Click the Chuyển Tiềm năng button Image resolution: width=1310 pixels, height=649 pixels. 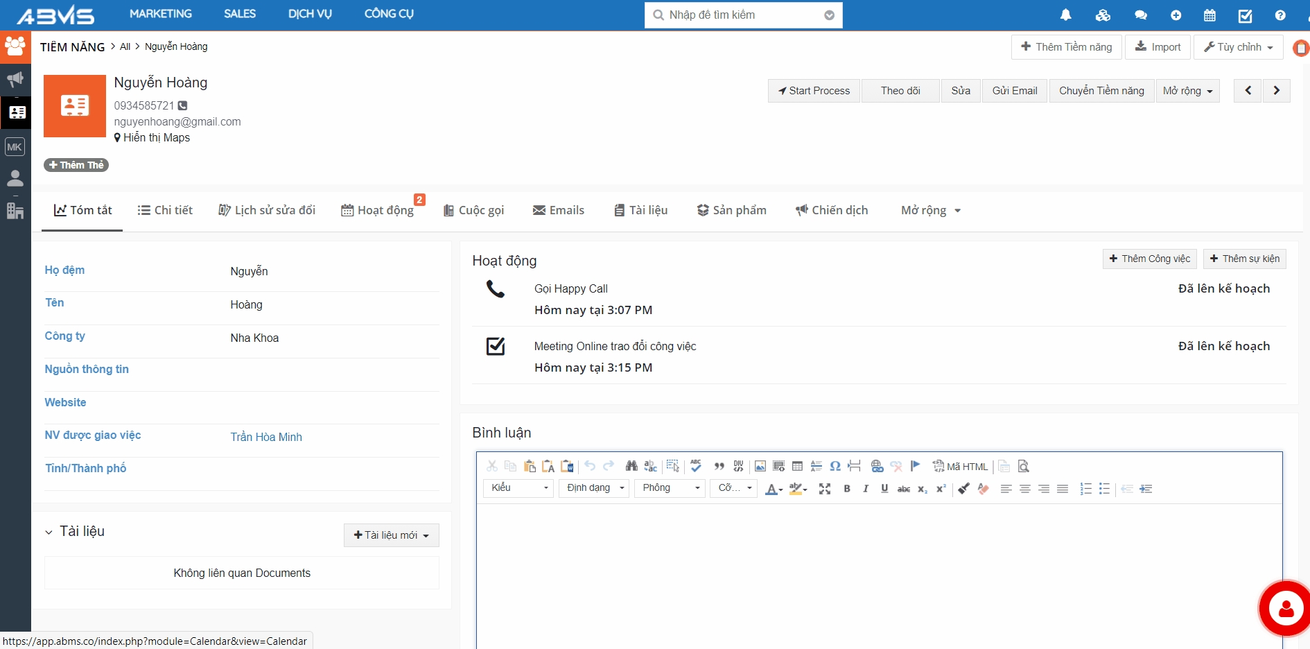(x=1101, y=91)
